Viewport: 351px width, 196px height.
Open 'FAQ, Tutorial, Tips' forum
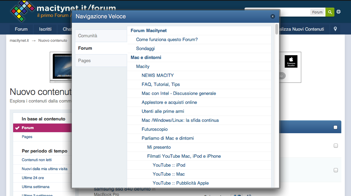(161, 84)
